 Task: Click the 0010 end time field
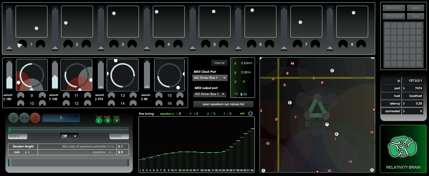click(x=119, y=136)
